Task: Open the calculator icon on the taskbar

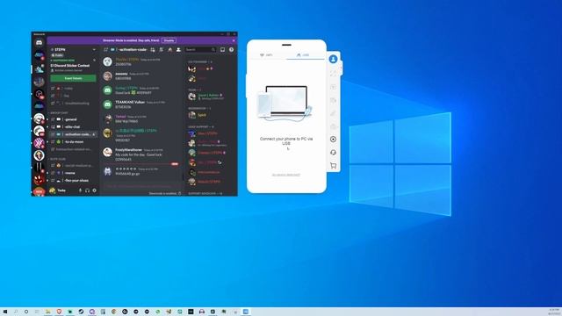Action: point(103,312)
